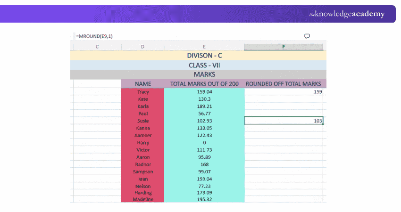The image size is (401, 212).
Task: Select the marks cell 133.05
Action: tap(204, 128)
